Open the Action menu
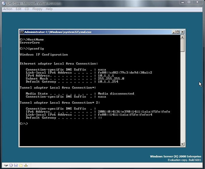The image size is (205, 169). point(8,9)
